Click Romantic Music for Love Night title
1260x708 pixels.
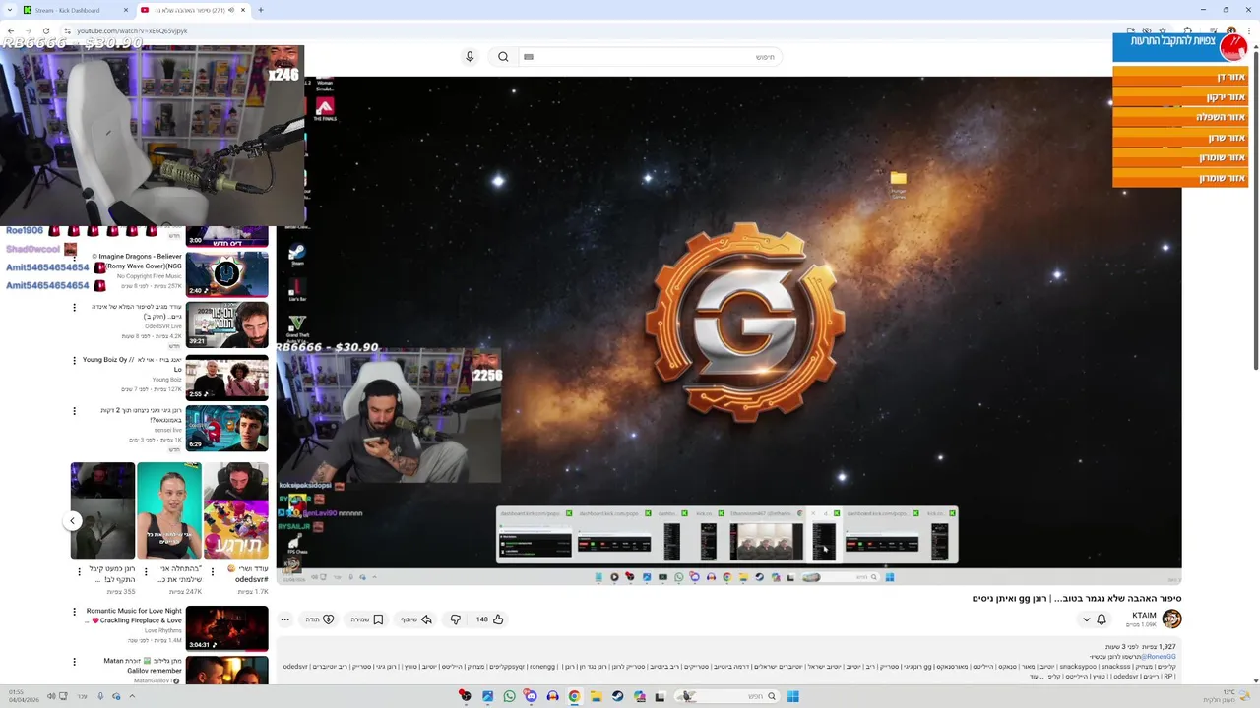click(x=134, y=616)
